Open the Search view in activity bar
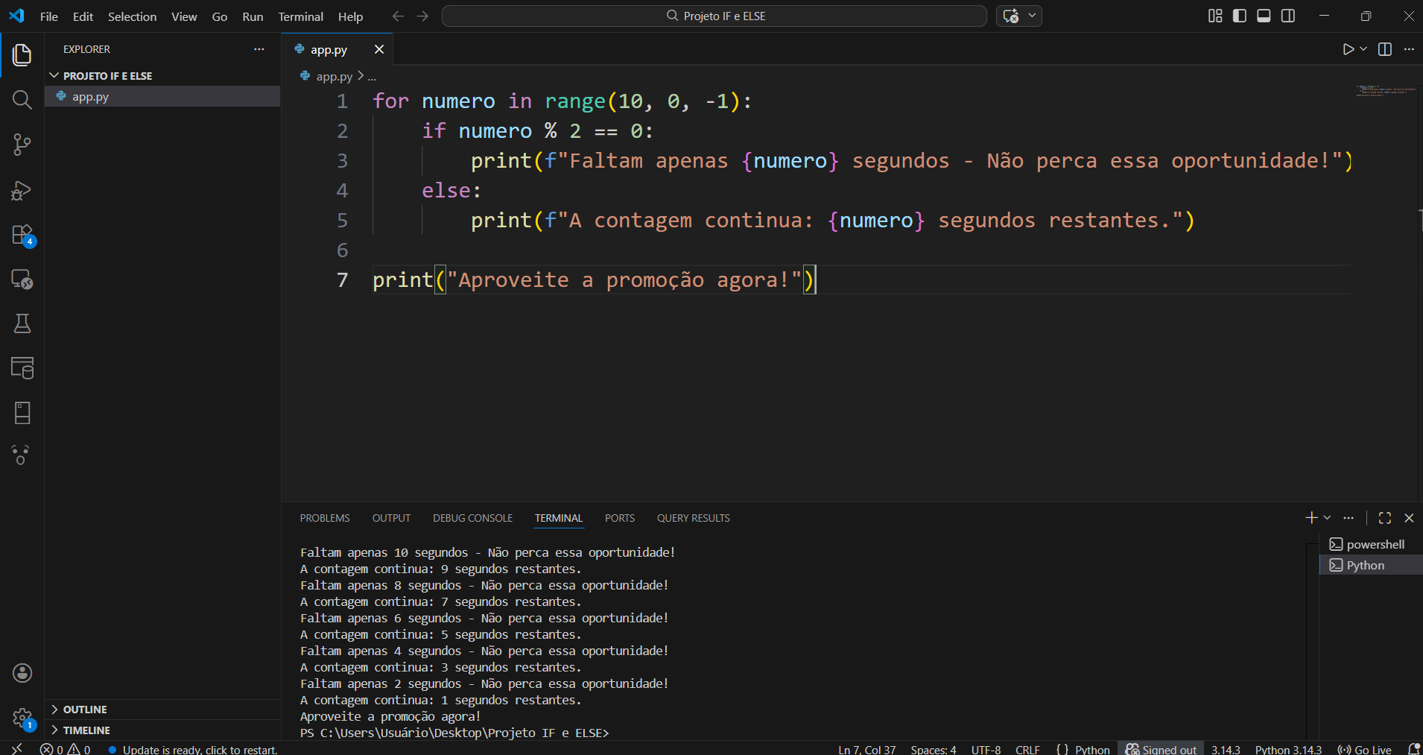The image size is (1423, 755). coord(22,100)
